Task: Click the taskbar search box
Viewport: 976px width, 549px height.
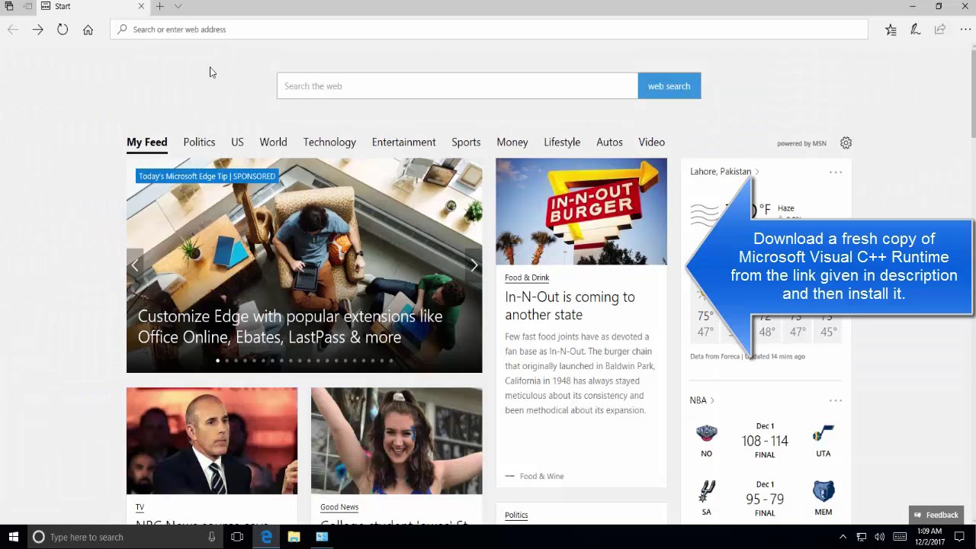Action: (x=125, y=537)
